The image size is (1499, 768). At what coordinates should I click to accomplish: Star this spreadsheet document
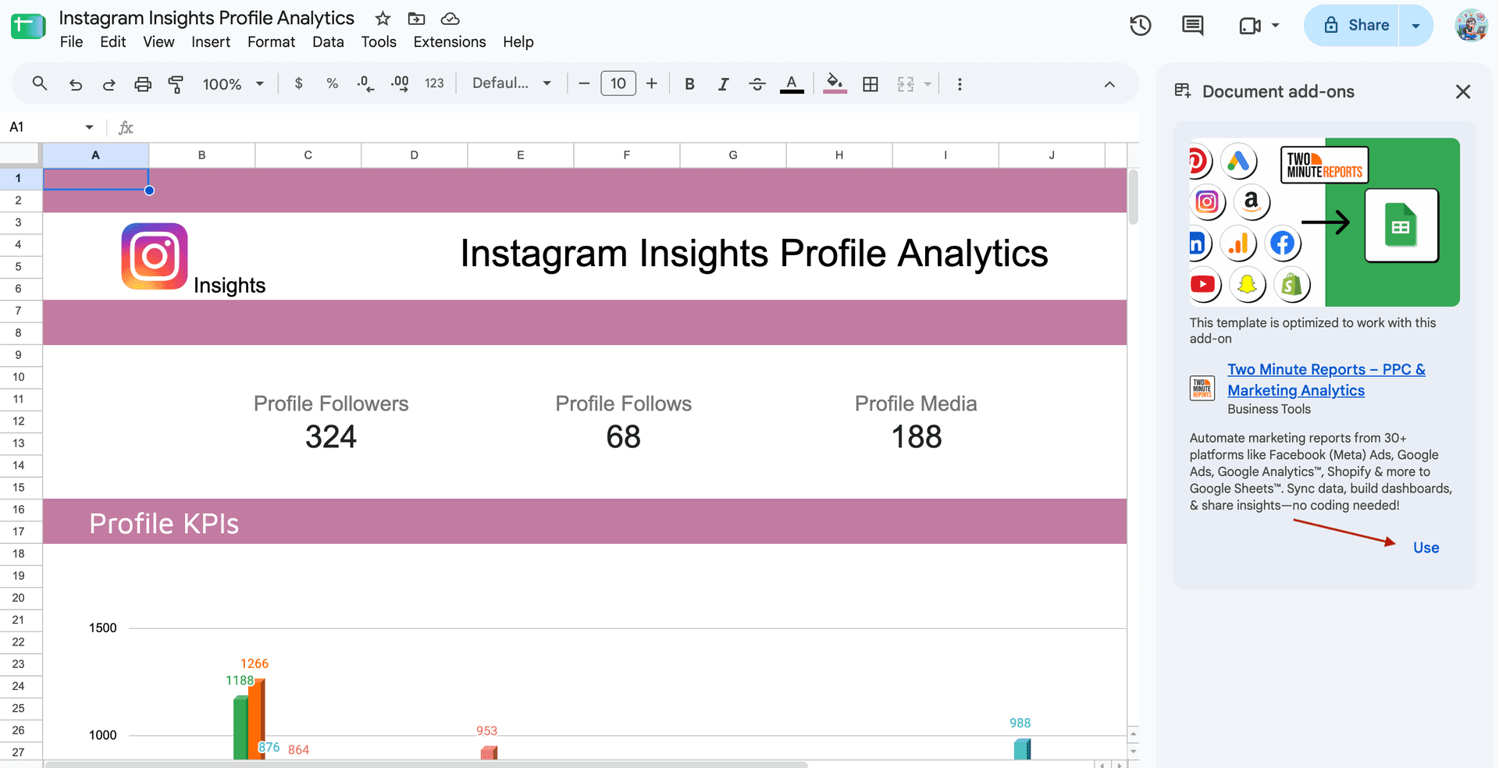[383, 18]
